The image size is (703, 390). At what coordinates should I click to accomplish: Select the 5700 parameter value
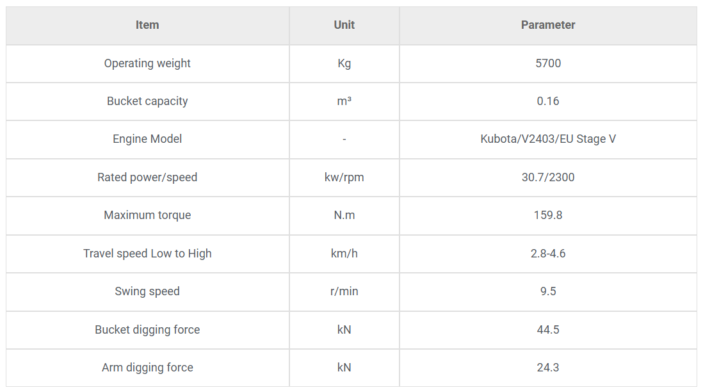tap(548, 63)
